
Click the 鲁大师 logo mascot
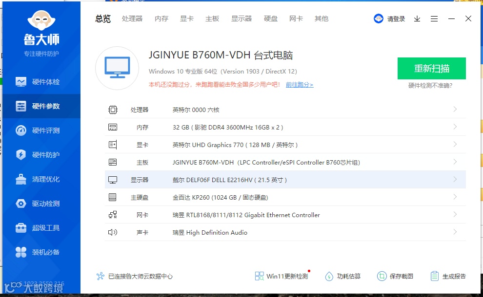[41, 20]
